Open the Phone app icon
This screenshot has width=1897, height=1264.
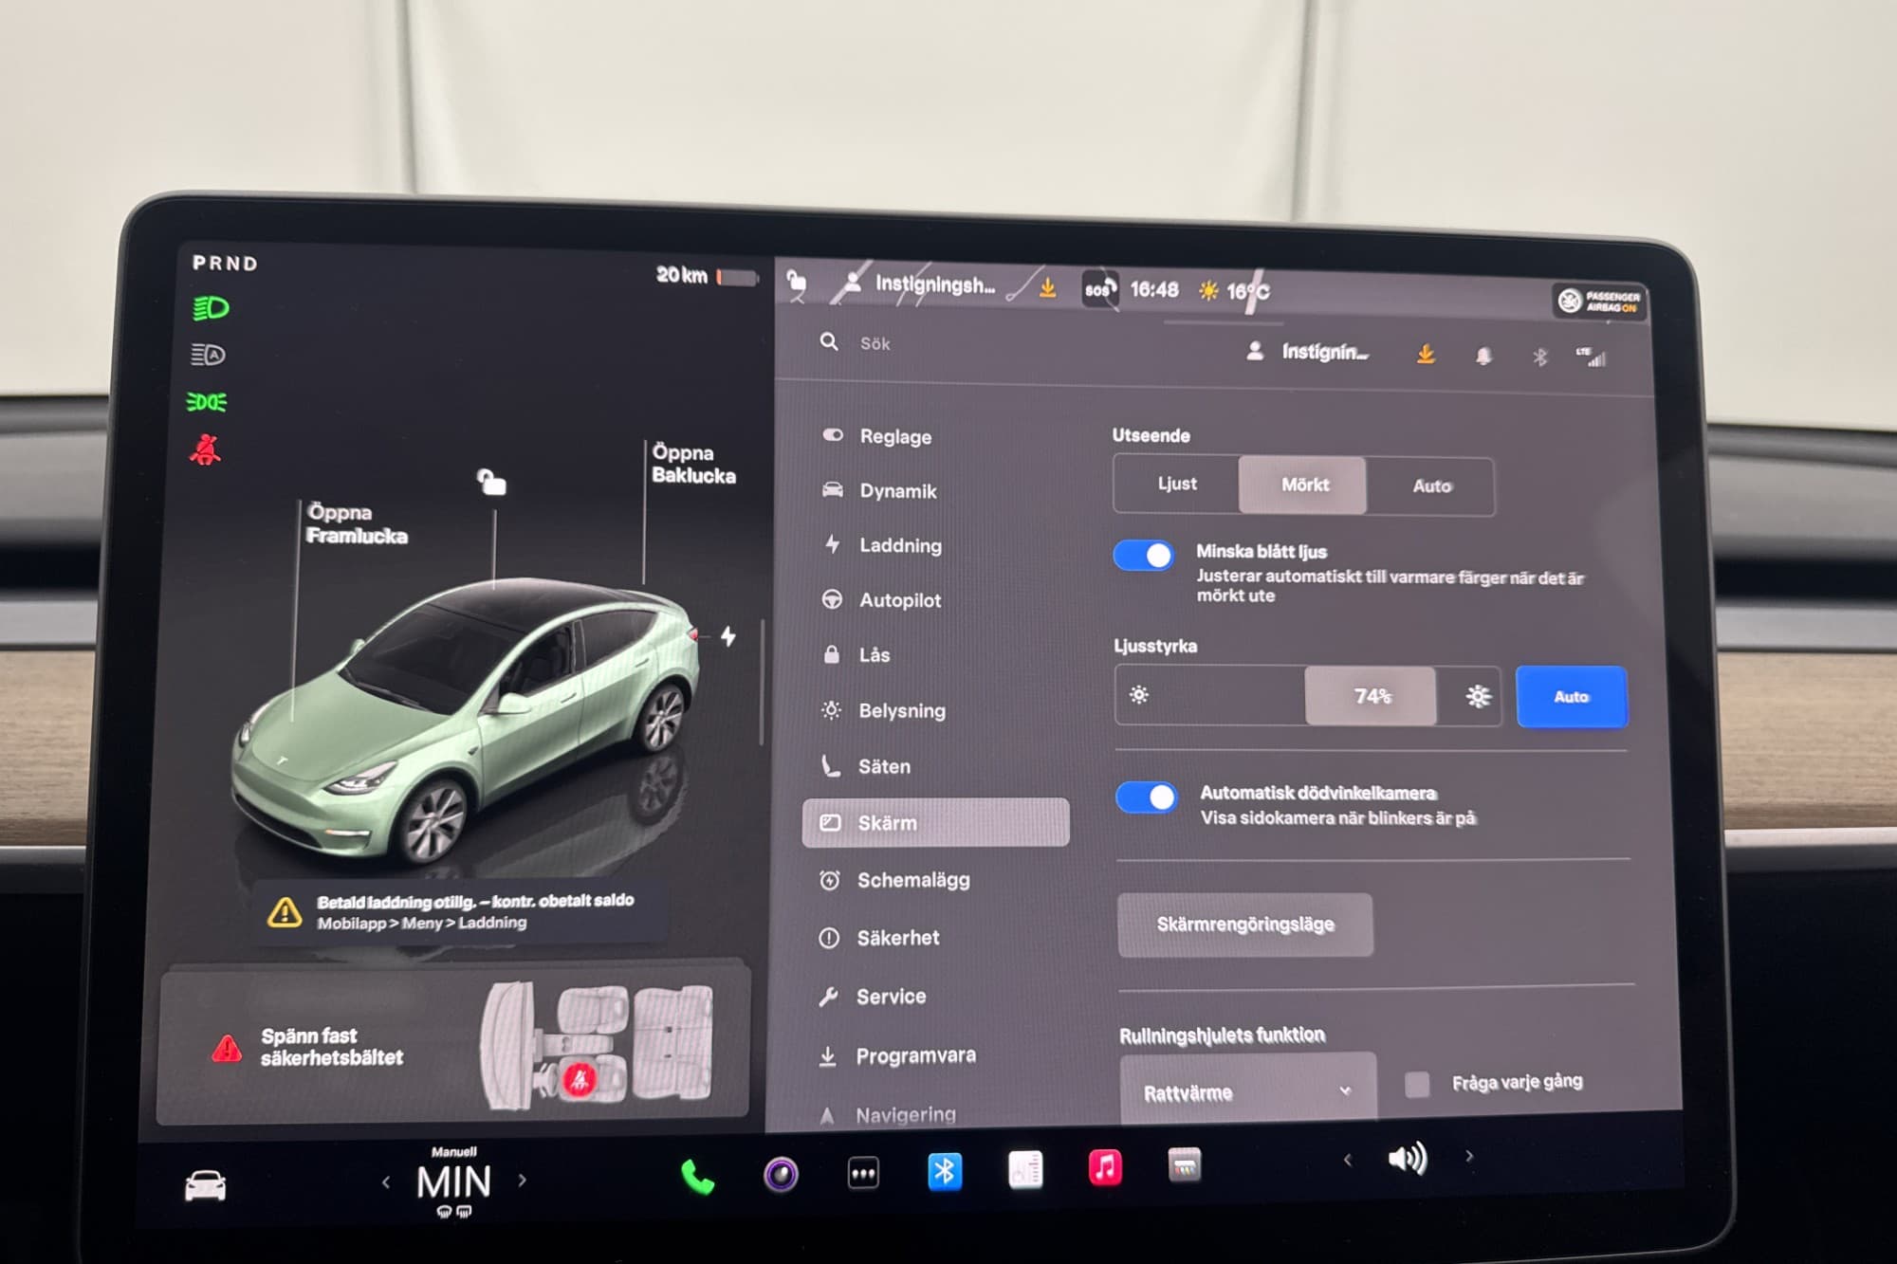[697, 1177]
